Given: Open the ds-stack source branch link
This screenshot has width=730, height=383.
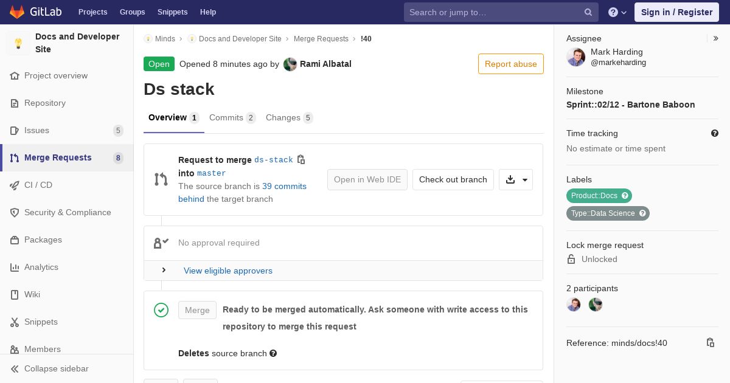Looking at the screenshot, I should 274,160.
